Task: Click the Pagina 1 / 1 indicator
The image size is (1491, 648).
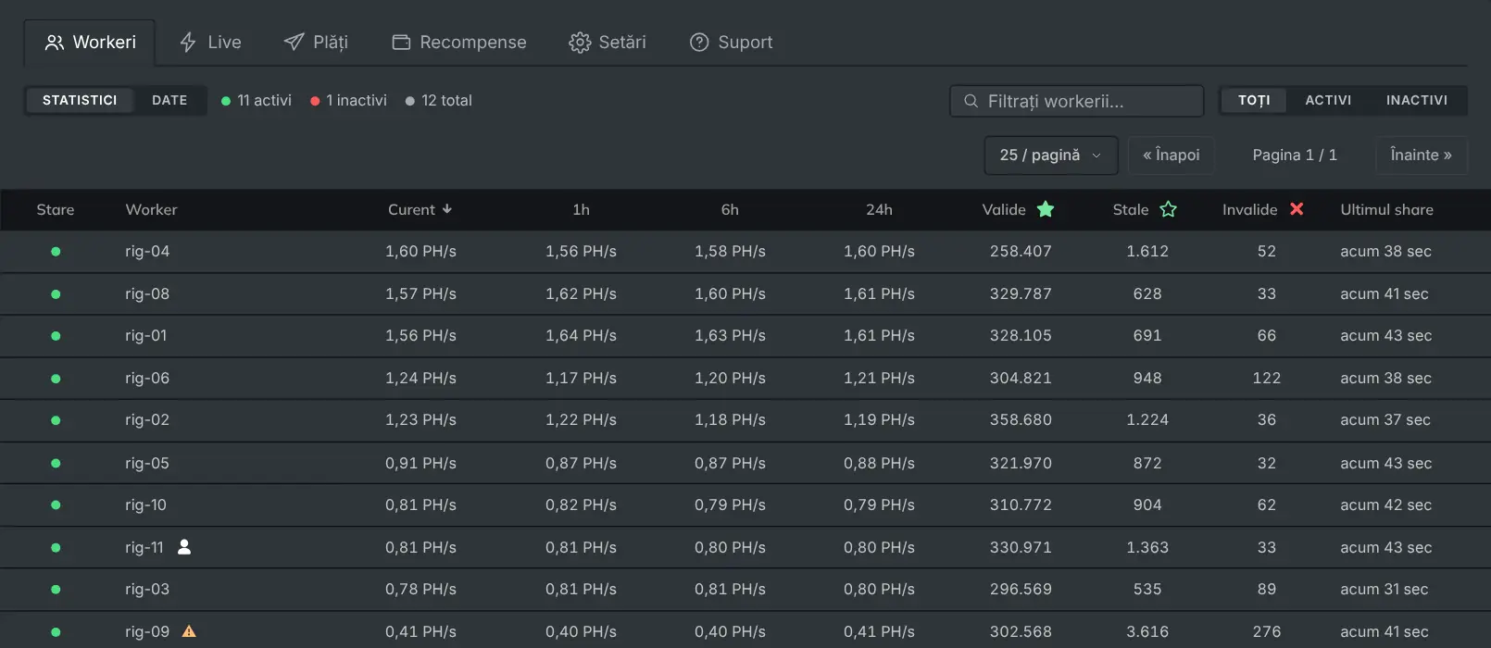Action: pos(1295,156)
